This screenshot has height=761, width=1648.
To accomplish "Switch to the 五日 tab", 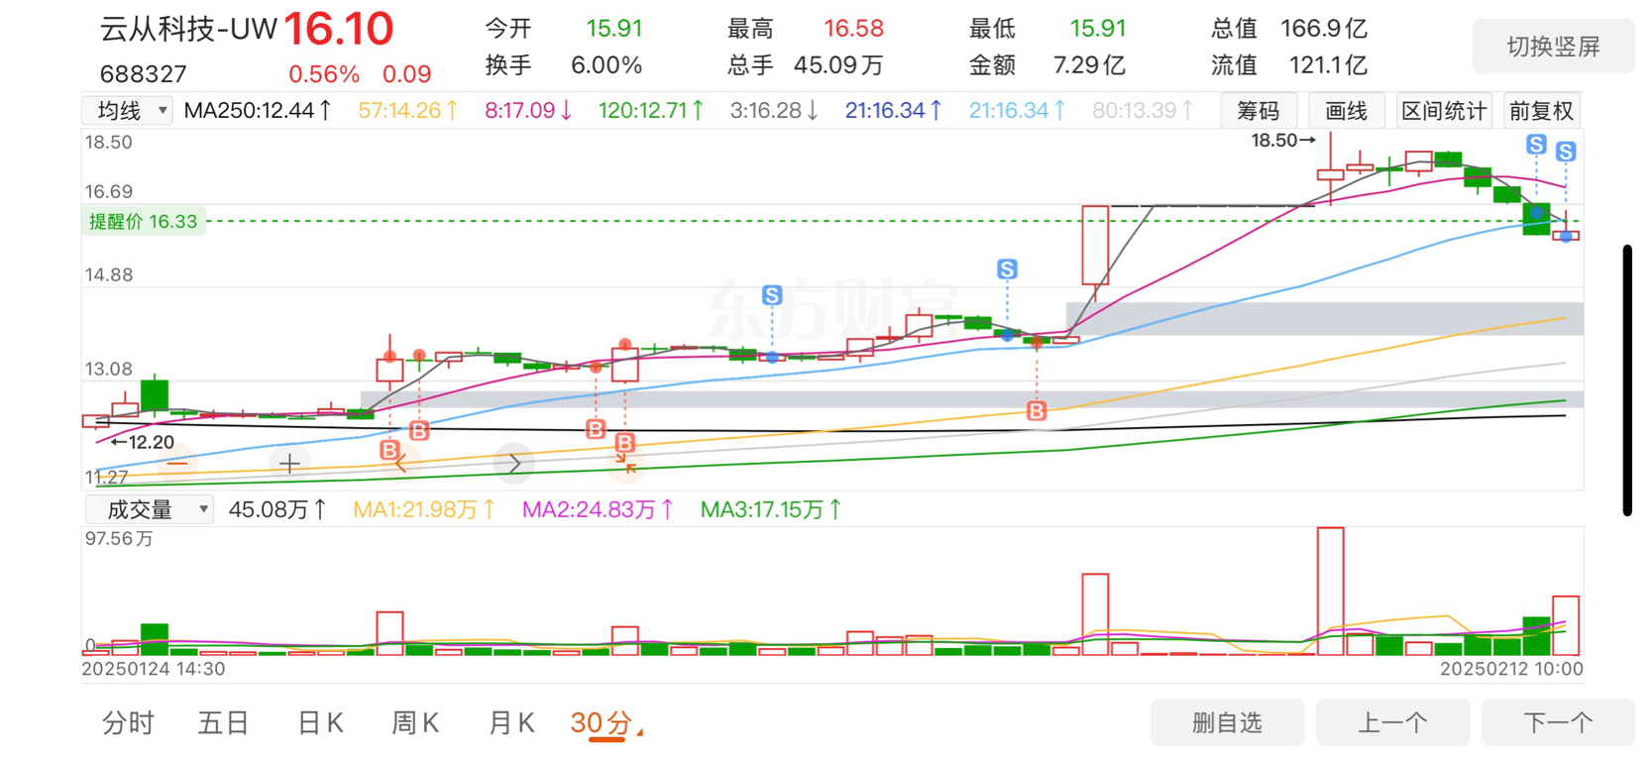I will [223, 723].
